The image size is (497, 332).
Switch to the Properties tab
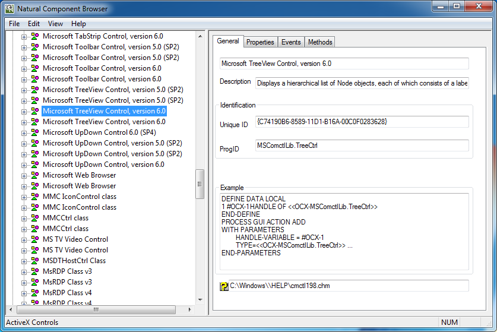click(260, 42)
